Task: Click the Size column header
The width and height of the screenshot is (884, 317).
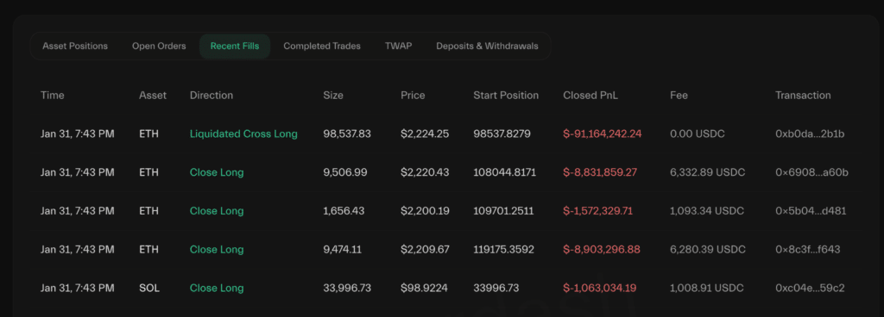Action: click(333, 96)
